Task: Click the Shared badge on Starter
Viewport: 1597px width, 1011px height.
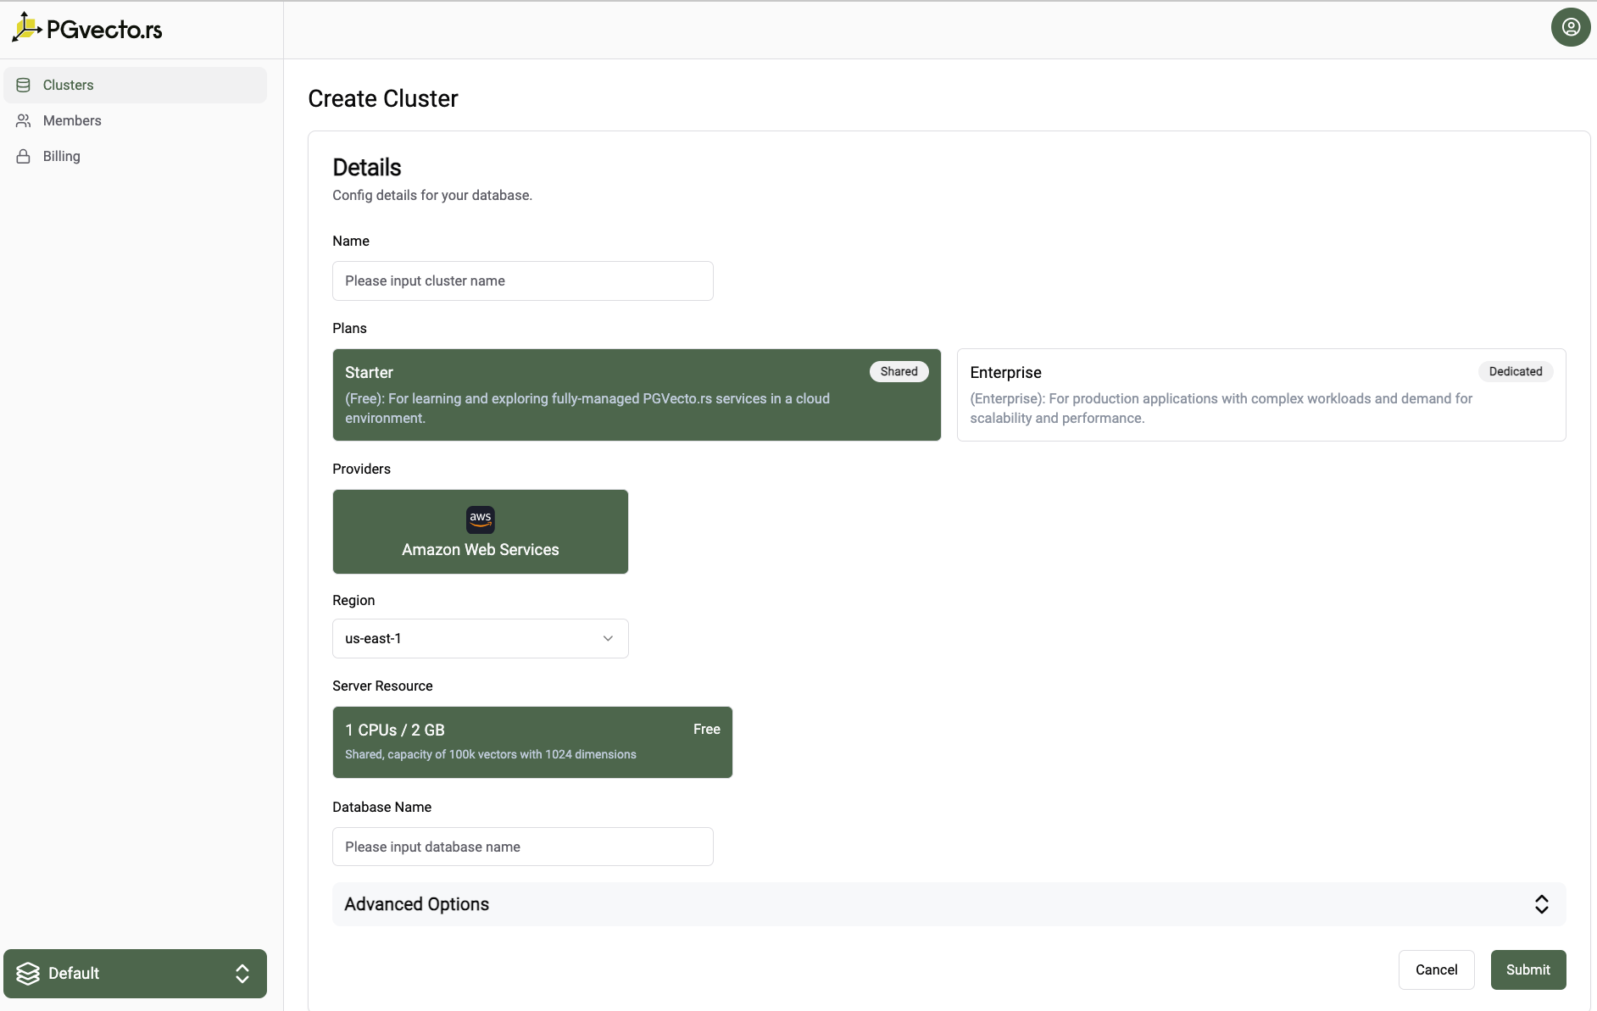Action: [899, 371]
